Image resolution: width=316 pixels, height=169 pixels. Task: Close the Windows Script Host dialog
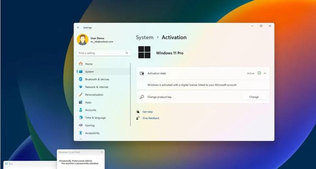101,152
